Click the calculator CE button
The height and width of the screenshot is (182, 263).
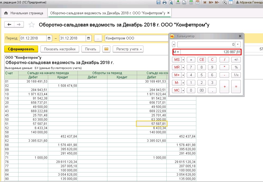click(202, 60)
